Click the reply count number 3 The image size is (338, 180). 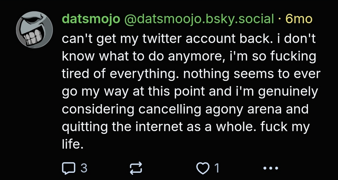pyautogui.click(x=84, y=168)
